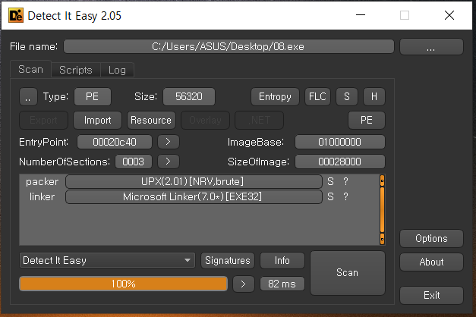476x317 pixels.
Task: Switch to the Scan tab
Action: tap(30, 70)
